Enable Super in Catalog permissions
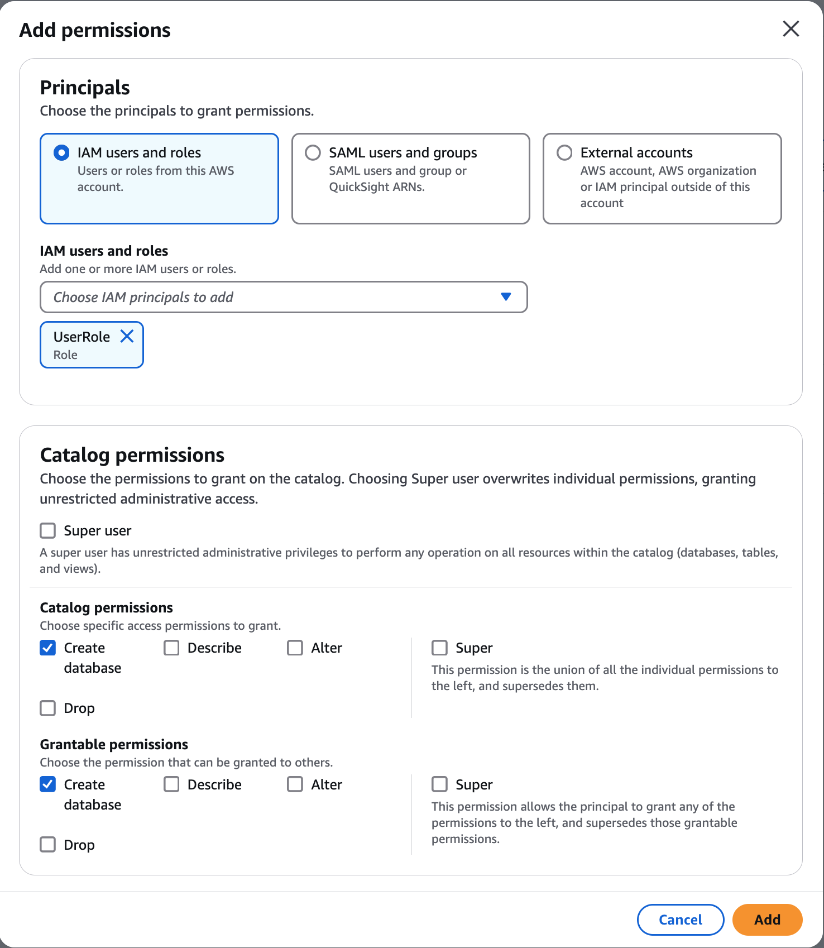This screenshot has height=948, width=824. click(x=439, y=648)
